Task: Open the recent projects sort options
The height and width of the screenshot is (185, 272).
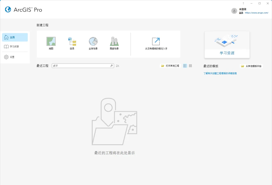Action: [118, 66]
